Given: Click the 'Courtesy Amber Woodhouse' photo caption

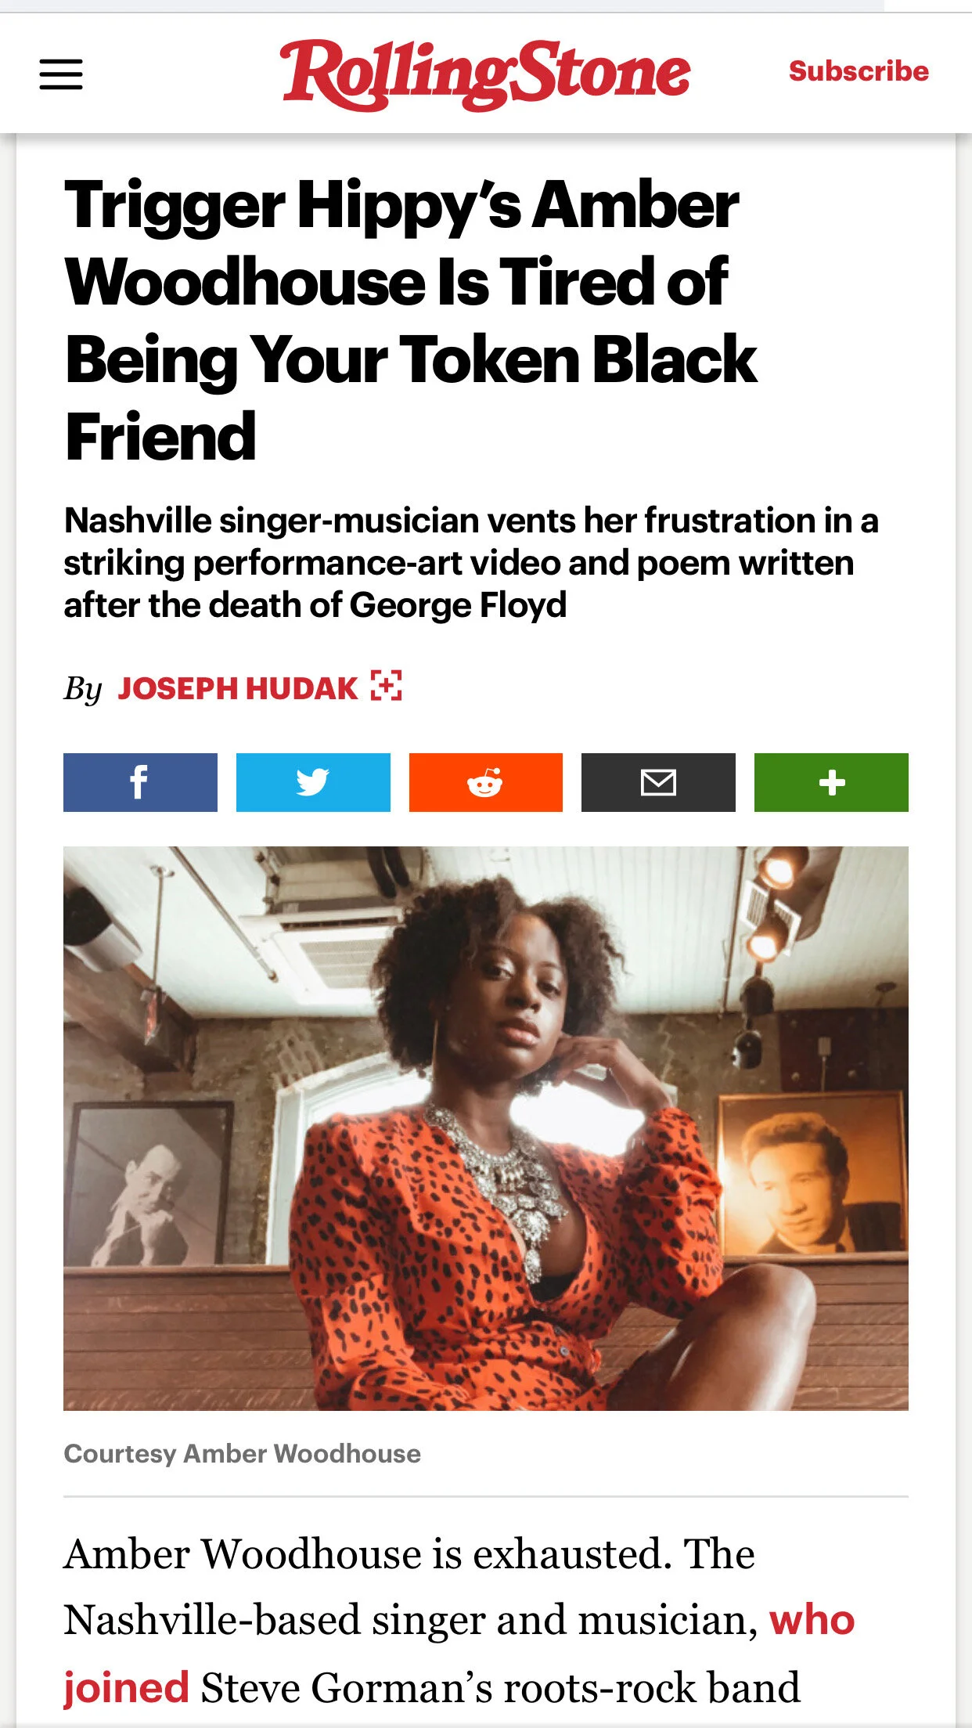Looking at the screenshot, I should click(x=243, y=1453).
